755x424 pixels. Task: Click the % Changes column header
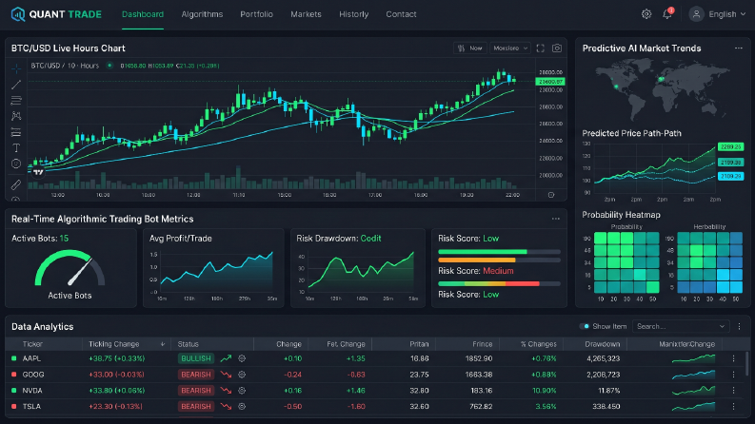[x=538, y=344]
